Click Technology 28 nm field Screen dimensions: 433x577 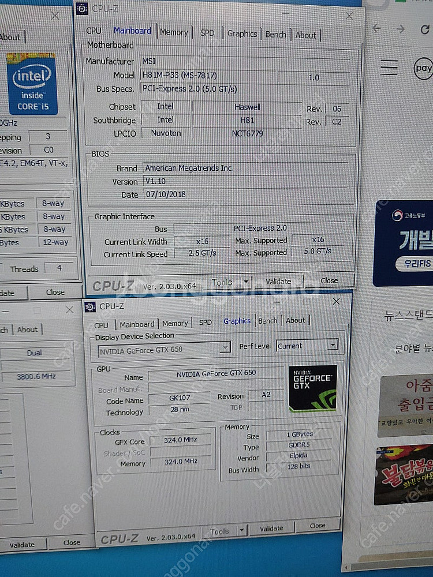pos(180,409)
